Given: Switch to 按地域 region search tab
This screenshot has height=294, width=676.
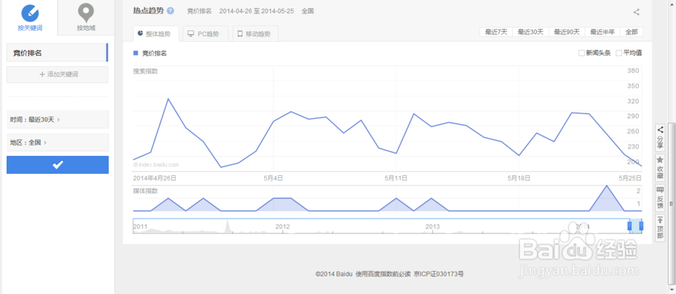Looking at the screenshot, I should tap(86, 18).
